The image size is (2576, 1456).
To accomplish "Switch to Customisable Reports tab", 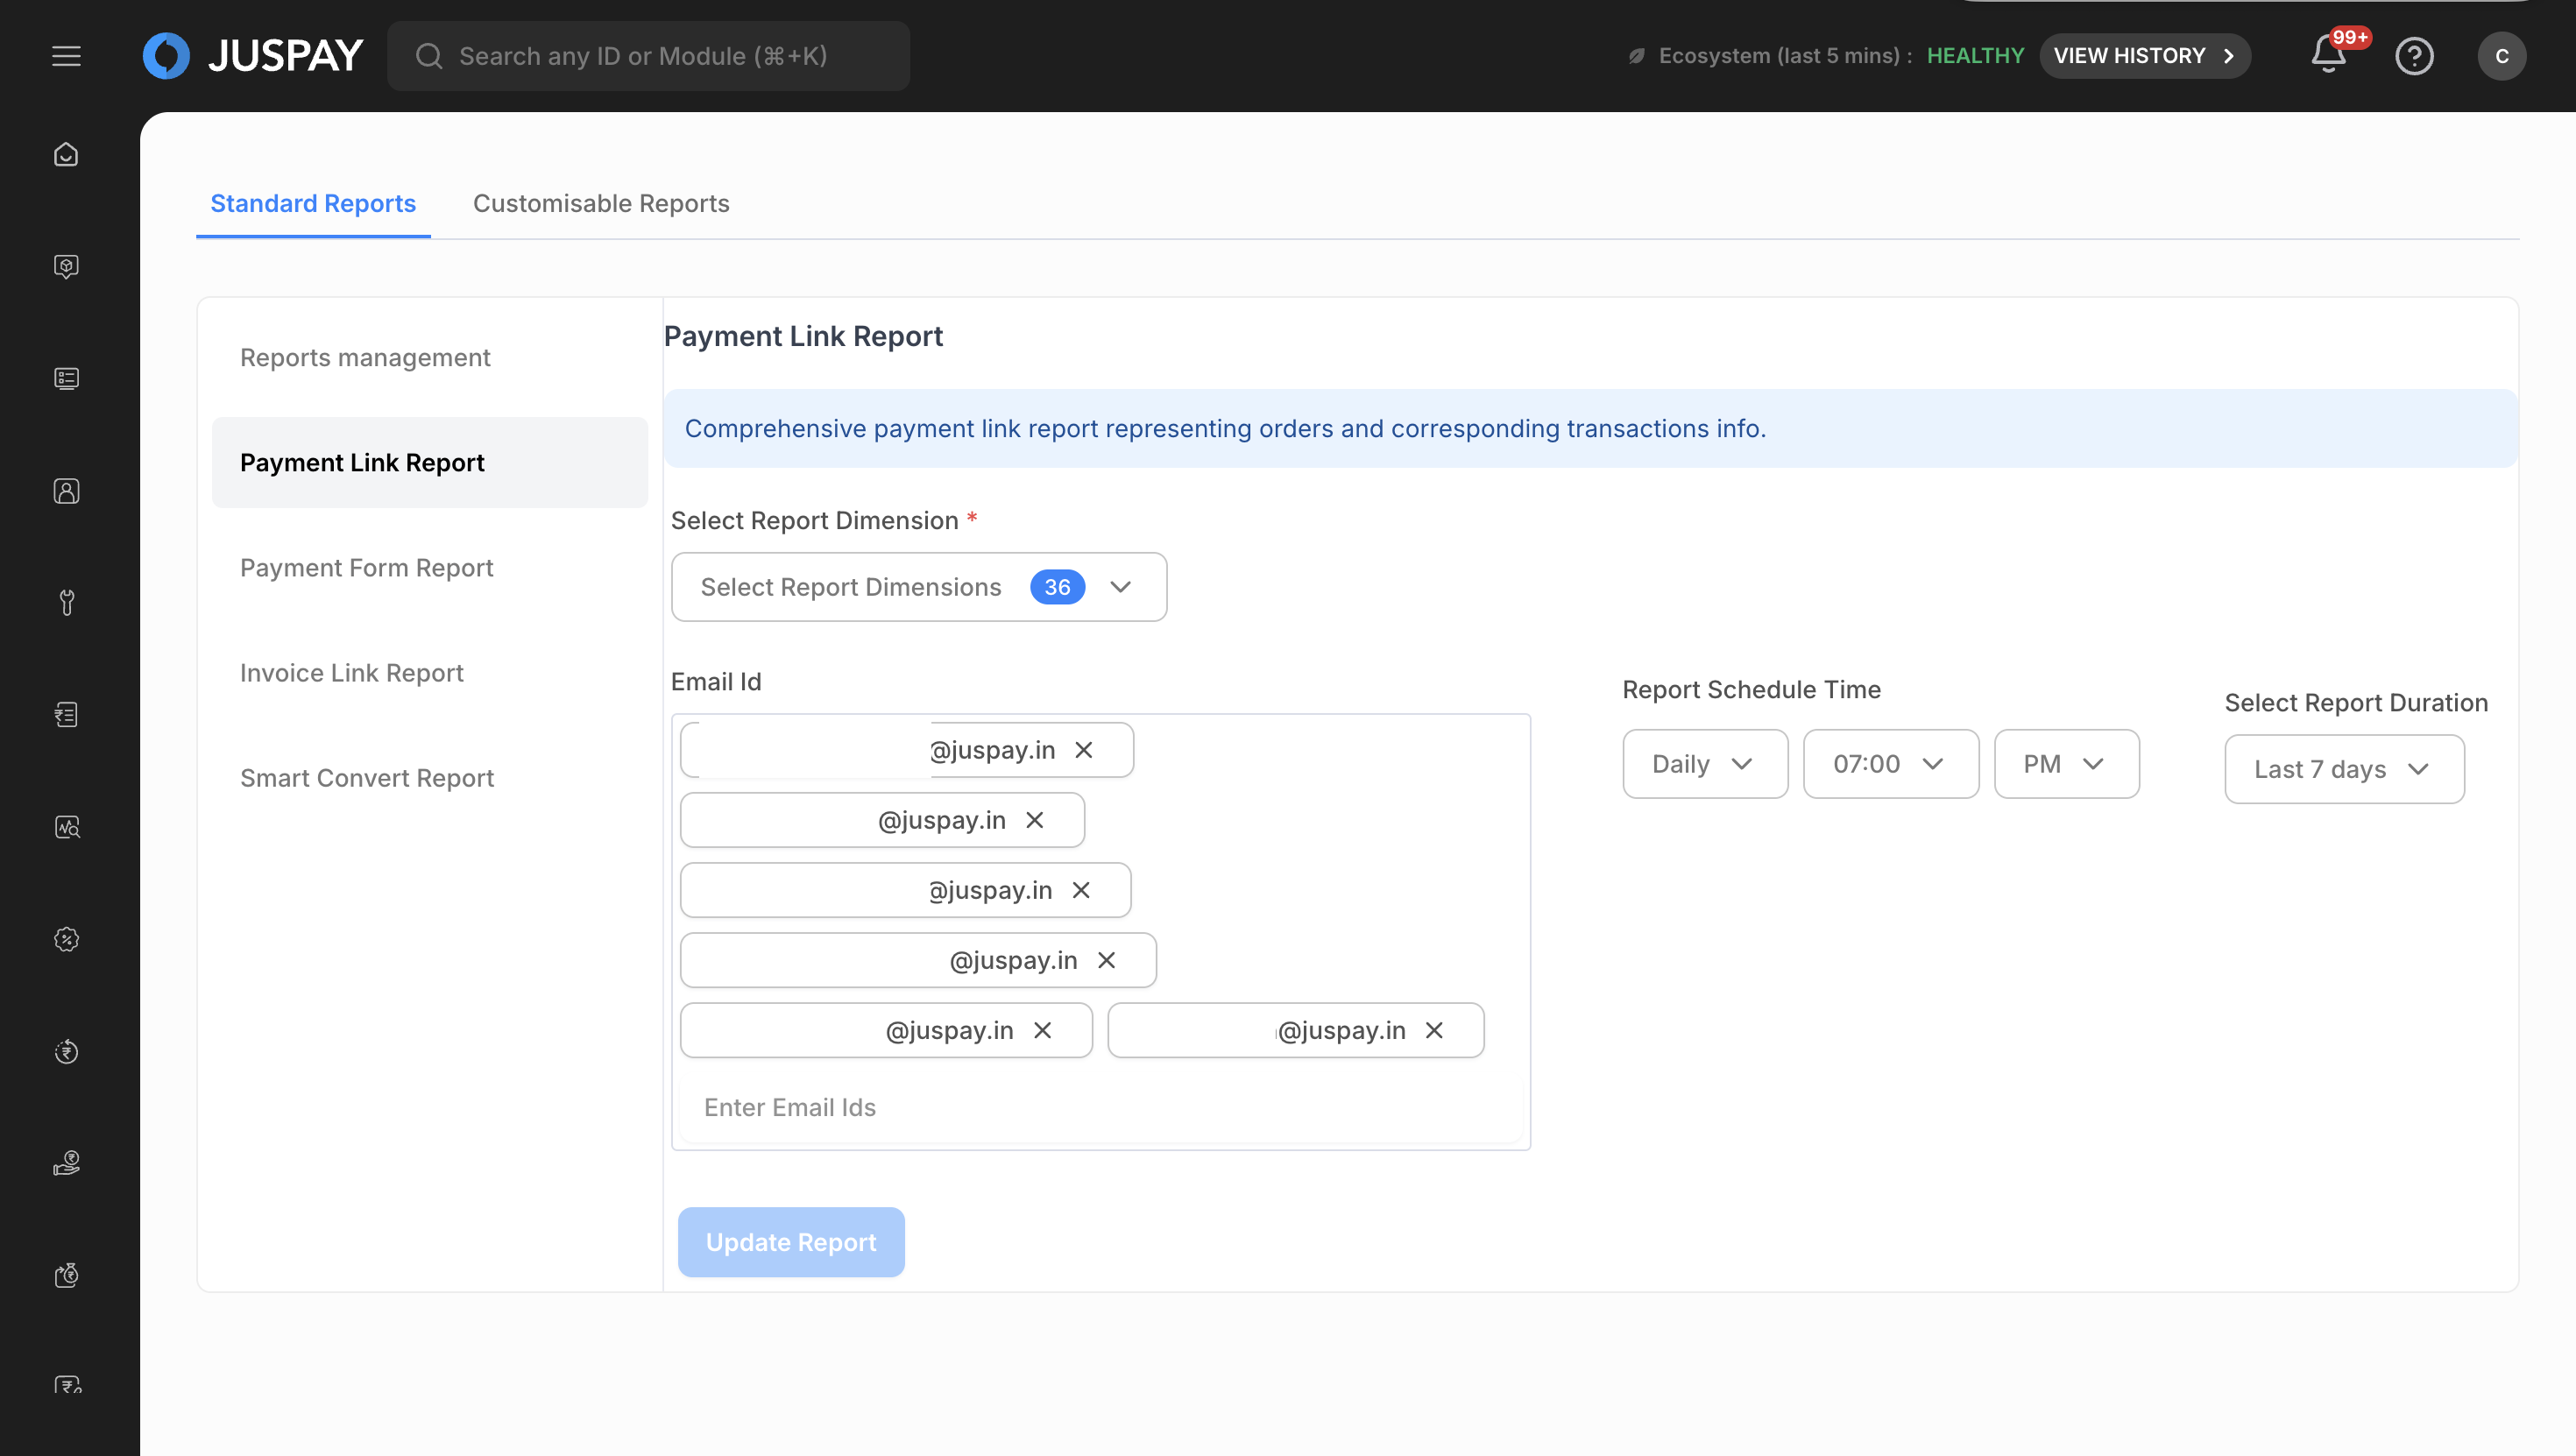I will click(601, 203).
